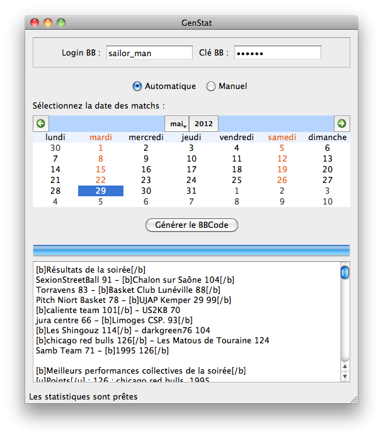Select date 27 in the dimanche column
Screen dimensions: 383x438
click(328, 180)
